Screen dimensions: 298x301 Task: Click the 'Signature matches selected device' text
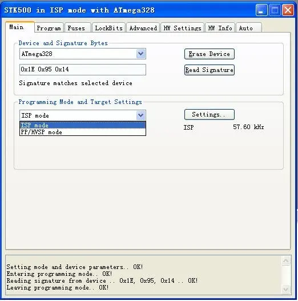(x=75, y=83)
